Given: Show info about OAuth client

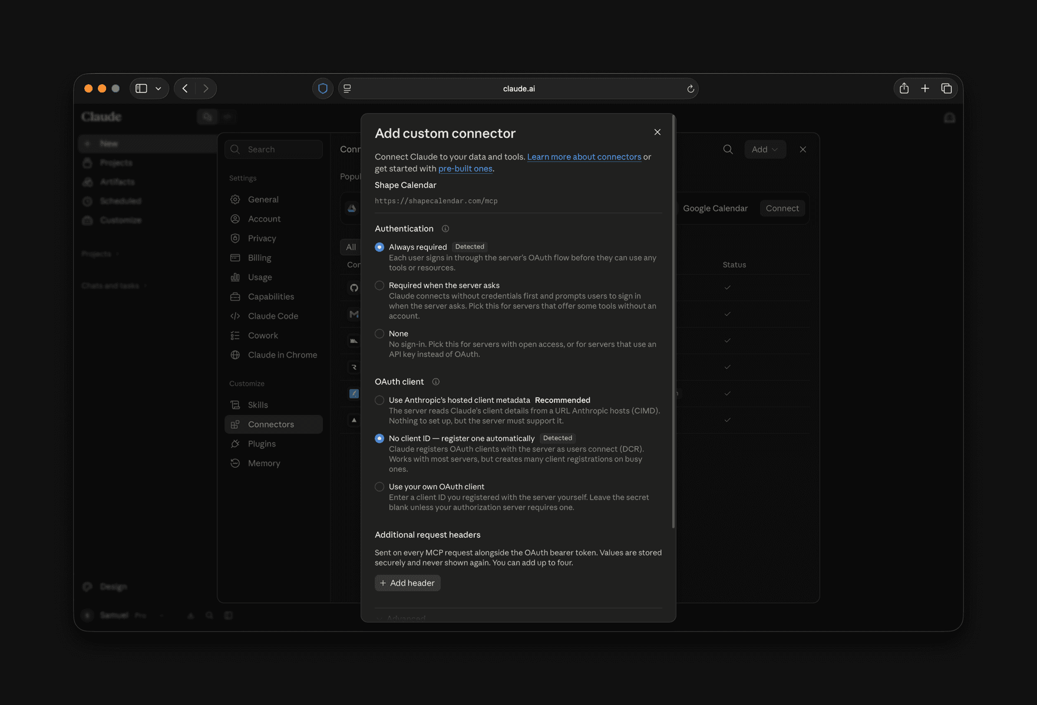Looking at the screenshot, I should click(x=436, y=382).
